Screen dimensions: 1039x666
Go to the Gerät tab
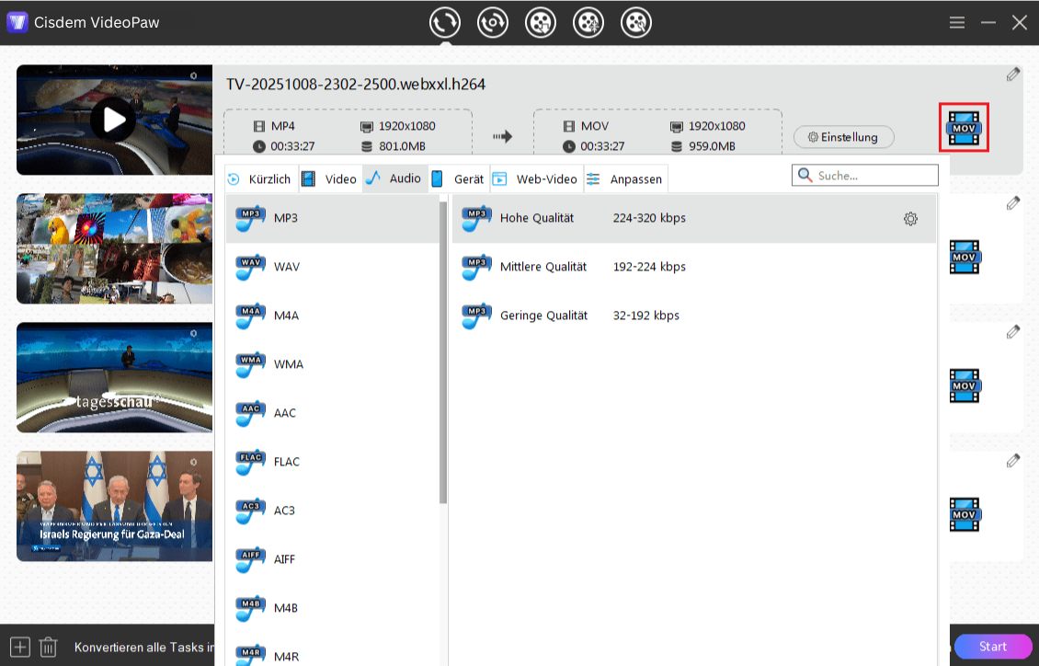point(458,179)
